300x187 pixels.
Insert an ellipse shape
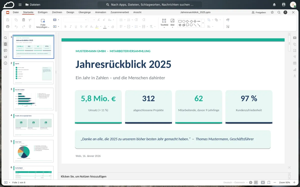click(x=183, y=21)
